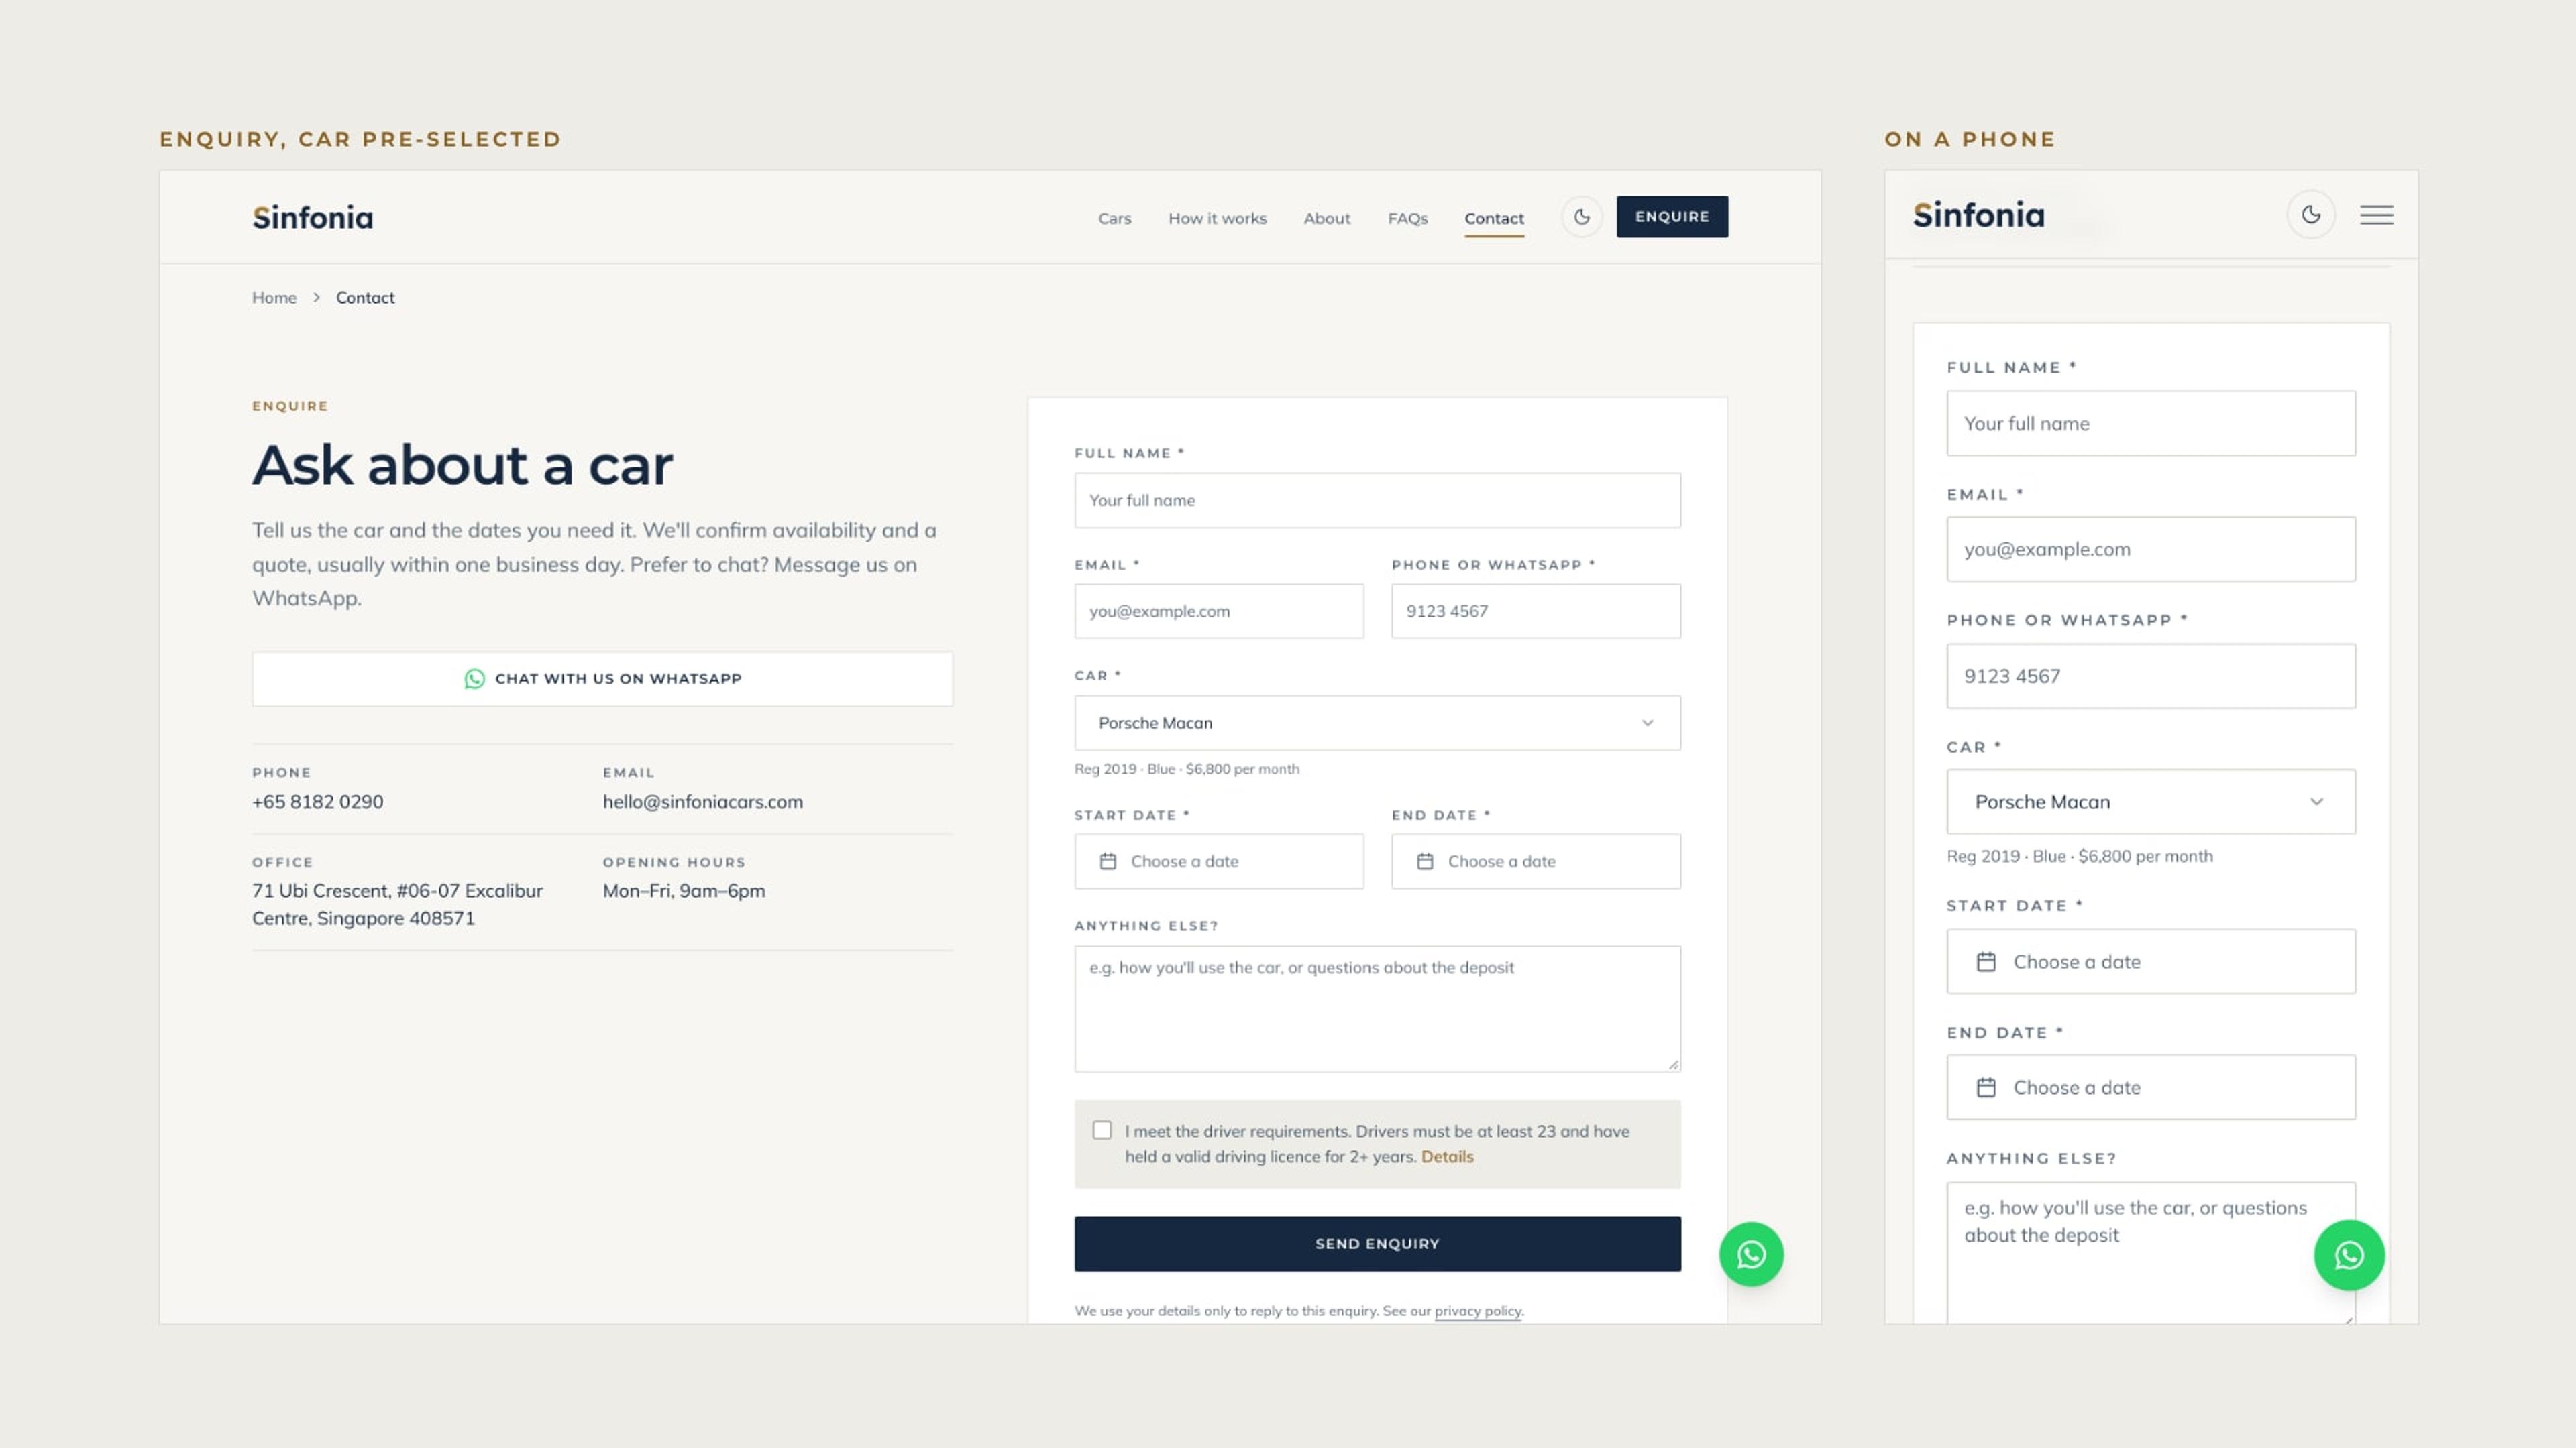Focus the phone view Email input

pos(2150,550)
